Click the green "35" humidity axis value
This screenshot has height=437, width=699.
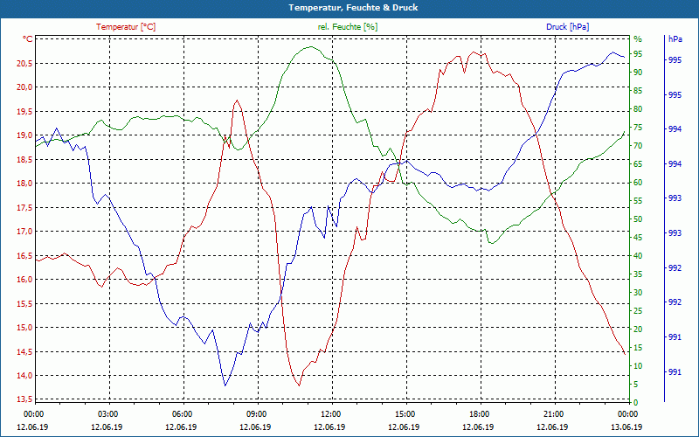[x=638, y=274]
